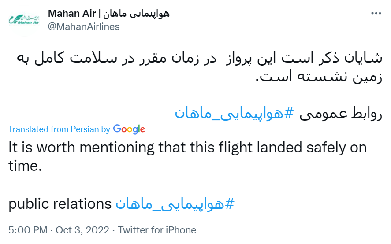Image resolution: width=391 pixels, height=244 pixels.
Task: Click the "Translated from Persian by" label
Action: pos(59,129)
